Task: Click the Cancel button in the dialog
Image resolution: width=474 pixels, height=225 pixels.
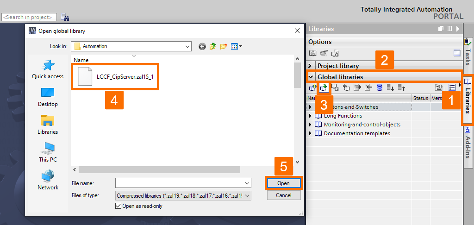Action: [284, 195]
